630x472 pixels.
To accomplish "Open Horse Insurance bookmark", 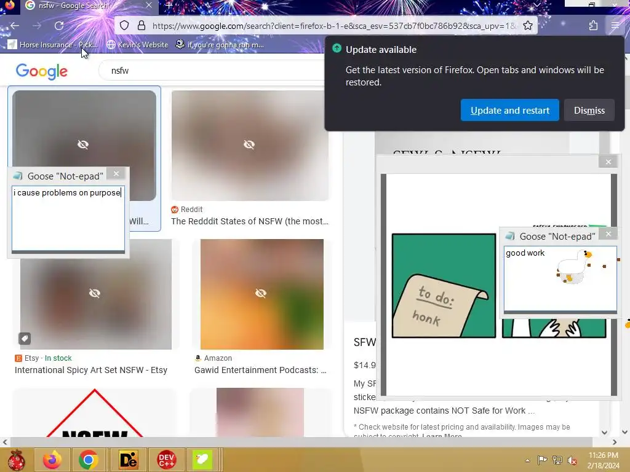I will [54, 44].
